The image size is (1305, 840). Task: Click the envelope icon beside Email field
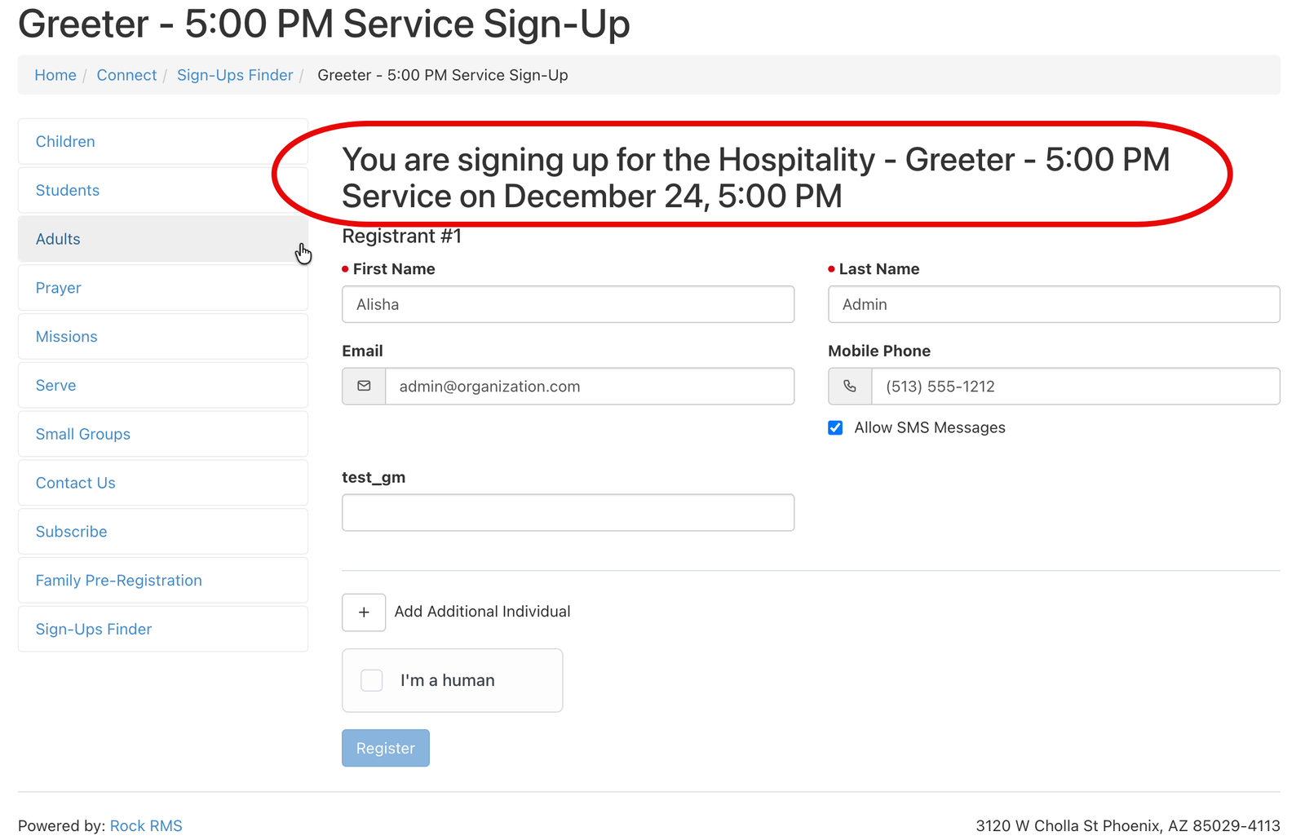coord(364,387)
